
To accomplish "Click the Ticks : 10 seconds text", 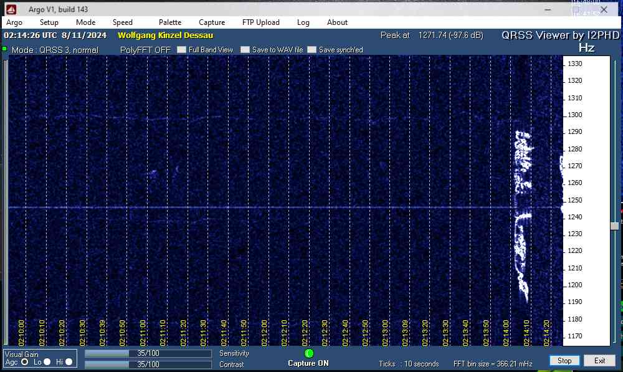I will [x=409, y=364].
